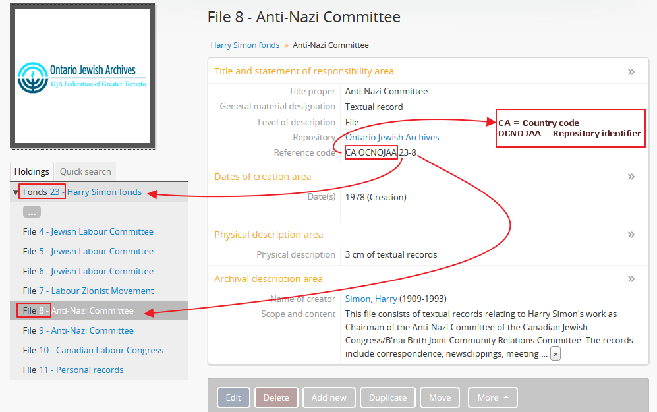Image resolution: width=657 pixels, height=412 pixels.
Task: Click the Add new button
Action: coord(329,397)
